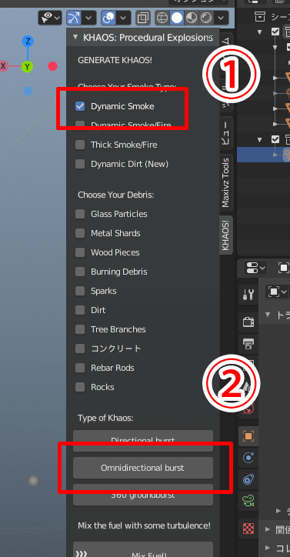
Task: Enable Metal Shards debris
Action: point(80,233)
